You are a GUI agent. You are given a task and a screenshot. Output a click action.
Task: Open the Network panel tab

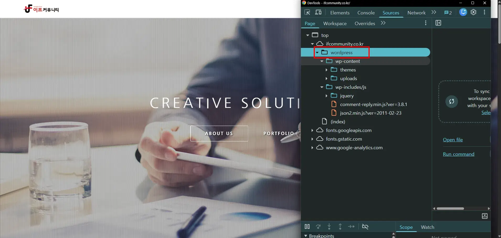[417, 13]
